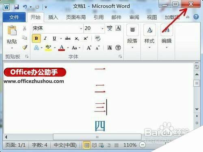Open underline style dropdown arrow
This screenshot has width=203, height=152.
tap(61, 39)
